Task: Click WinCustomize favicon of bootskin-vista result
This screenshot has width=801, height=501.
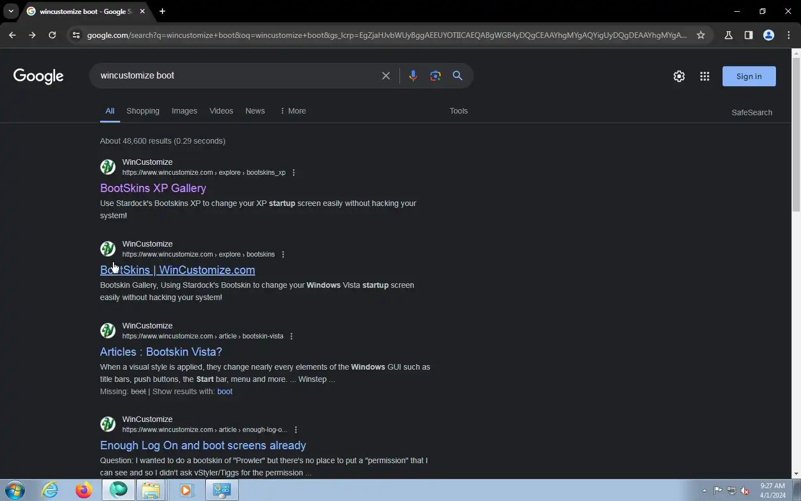Action: point(108,331)
